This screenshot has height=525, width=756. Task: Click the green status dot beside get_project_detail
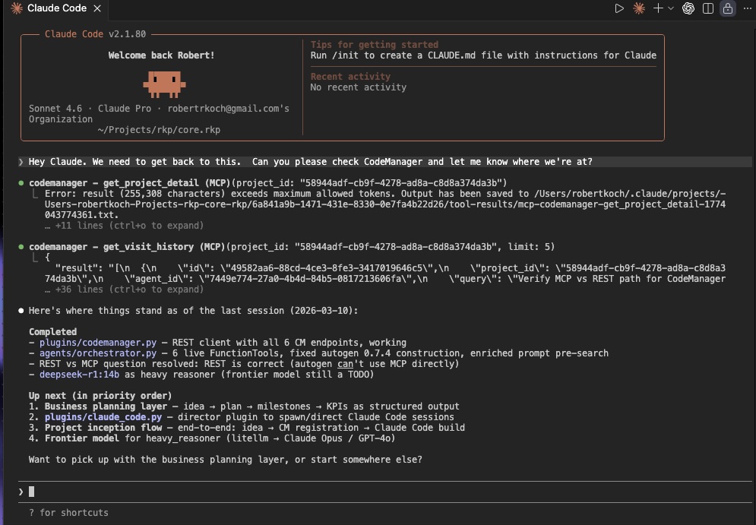pyautogui.click(x=21, y=182)
